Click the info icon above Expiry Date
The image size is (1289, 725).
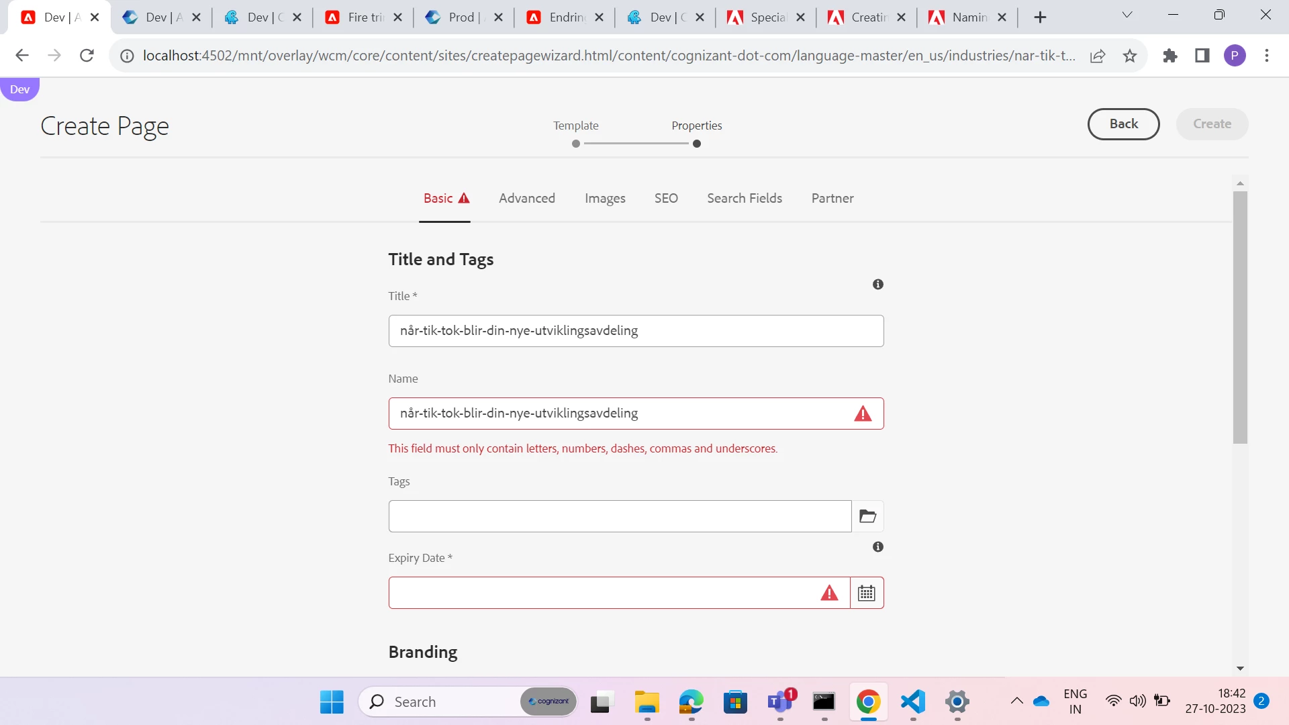pyautogui.click(x=877, y=547)
